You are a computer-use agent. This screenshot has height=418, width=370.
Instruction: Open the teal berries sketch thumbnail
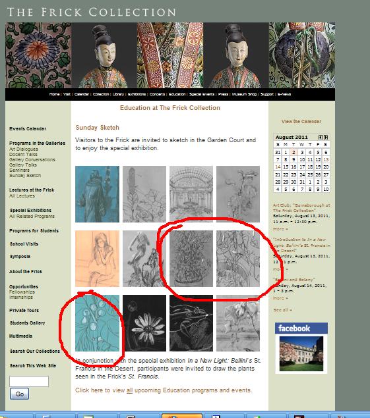point(97,323)
